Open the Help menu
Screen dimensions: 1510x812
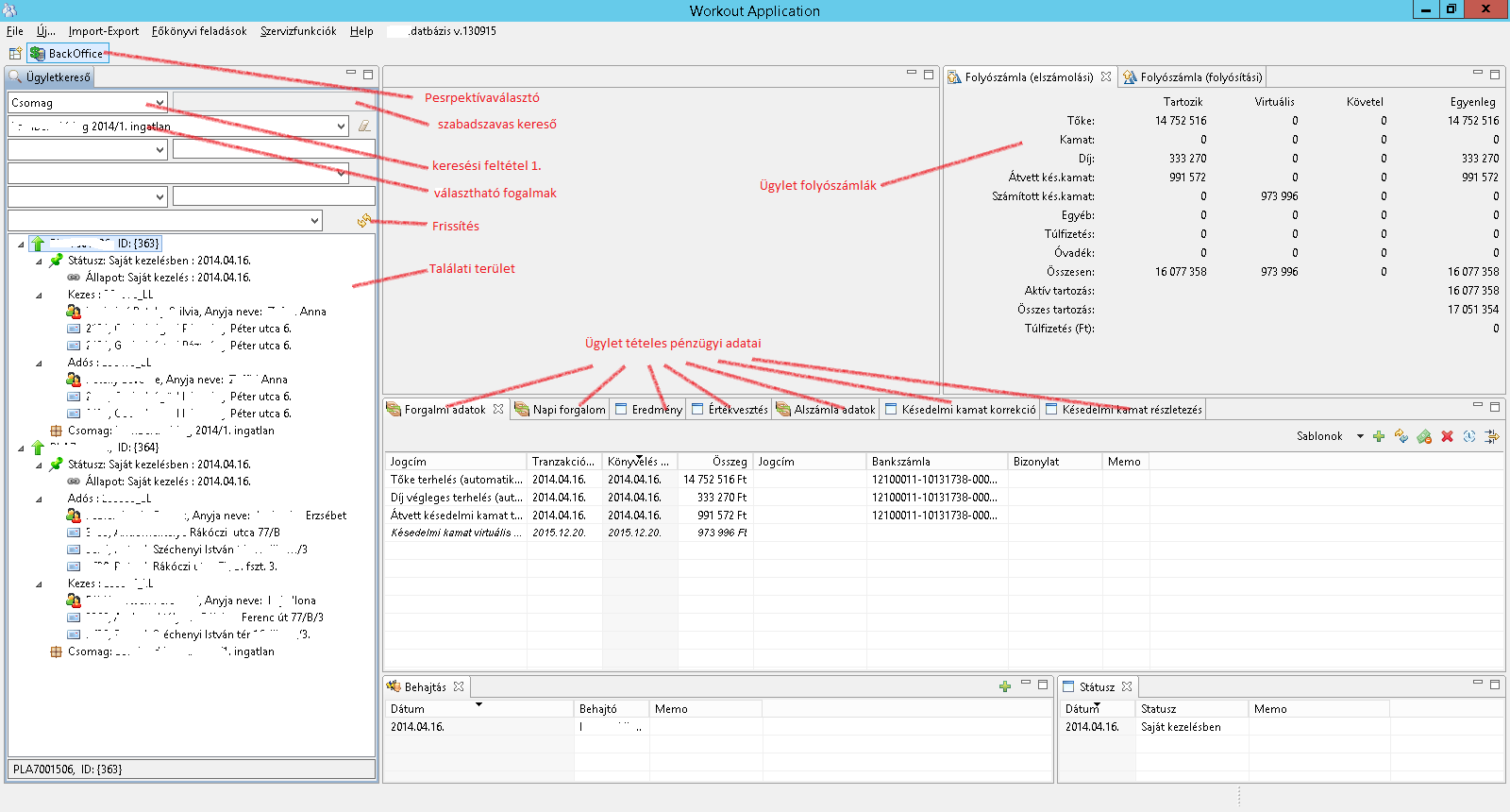361,31
